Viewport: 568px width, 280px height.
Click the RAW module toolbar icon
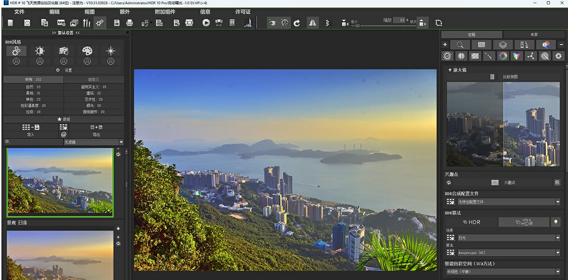[x=61, y=23]
